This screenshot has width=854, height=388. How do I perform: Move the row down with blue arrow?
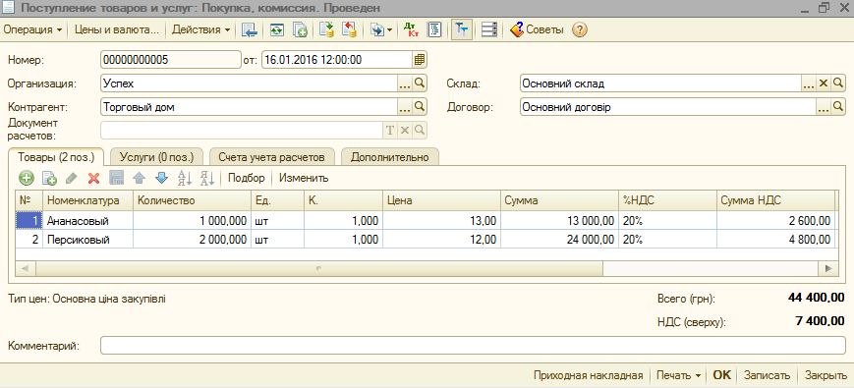coord(161,178)
